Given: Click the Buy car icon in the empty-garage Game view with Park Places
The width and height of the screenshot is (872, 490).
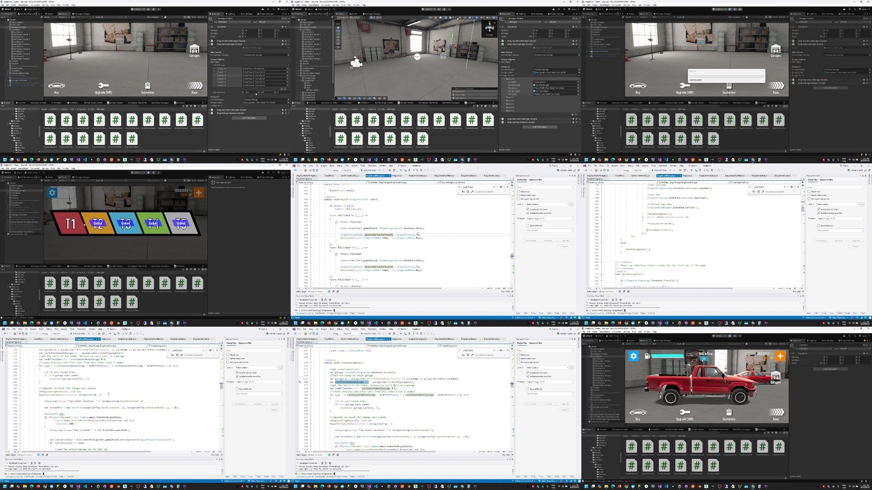Looking at the screenshot, I should (x=56, y=86).
